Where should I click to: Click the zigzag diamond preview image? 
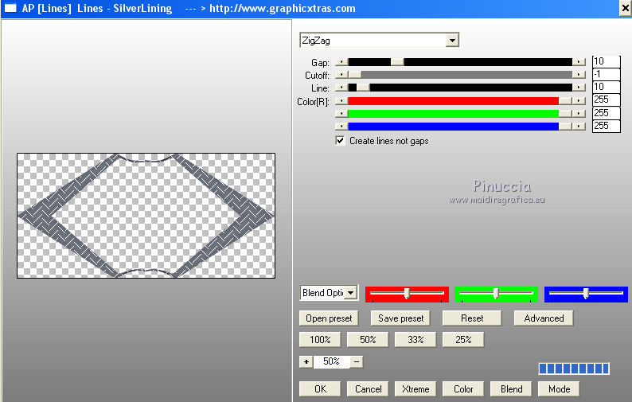tap(146, 216)
